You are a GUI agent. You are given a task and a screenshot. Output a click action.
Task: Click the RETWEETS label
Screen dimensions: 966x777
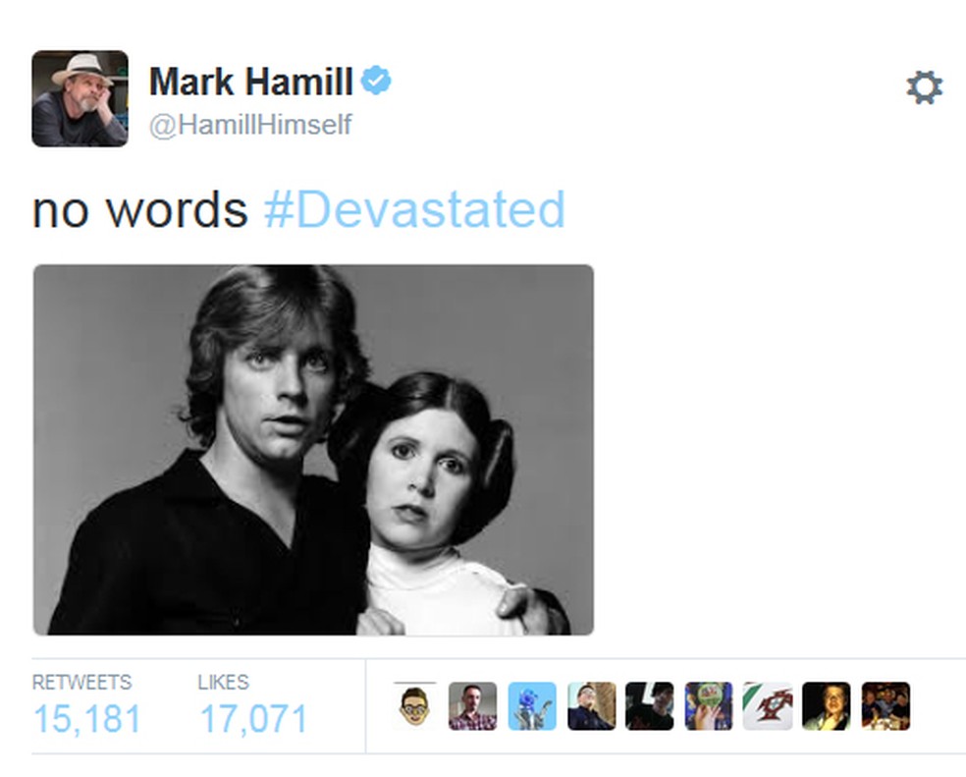tap(81, 682)
